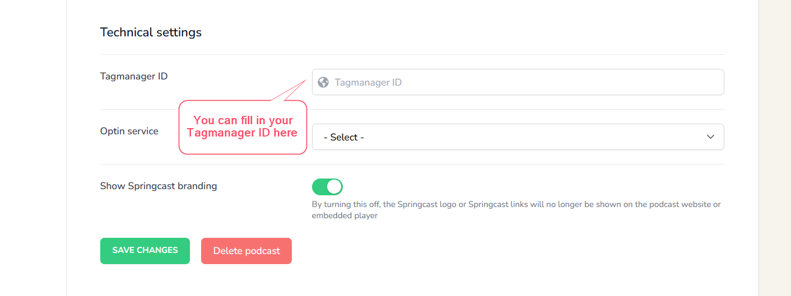Select the Technical settings heading

[151, 32]
